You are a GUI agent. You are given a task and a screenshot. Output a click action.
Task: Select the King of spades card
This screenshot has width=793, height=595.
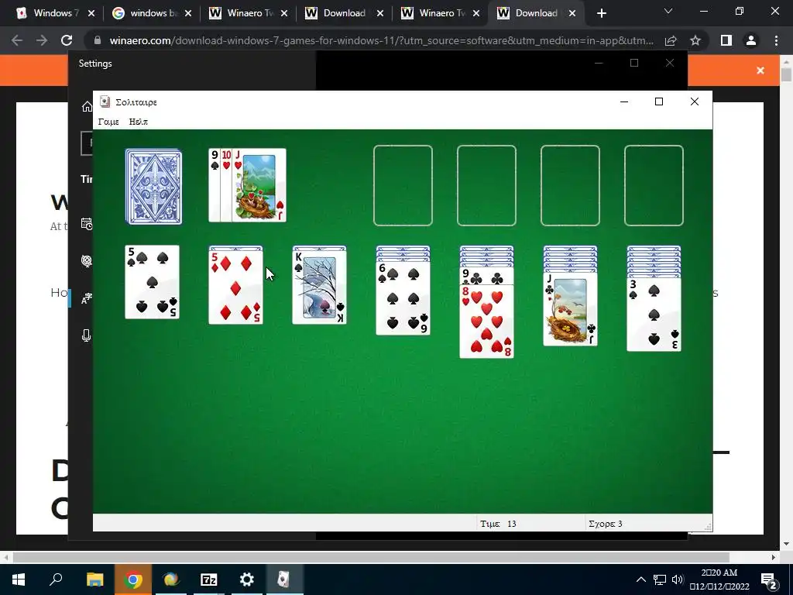320,287
